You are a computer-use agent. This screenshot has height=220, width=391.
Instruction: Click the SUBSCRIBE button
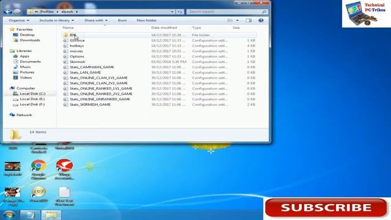[326, 208]
